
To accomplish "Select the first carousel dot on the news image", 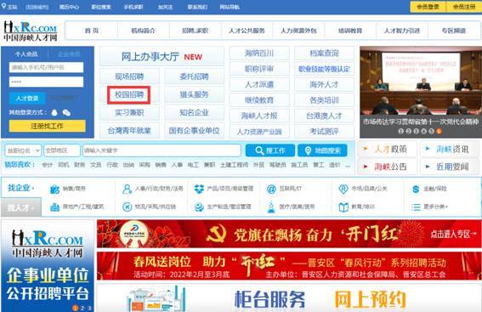I will tap(400, 131).
